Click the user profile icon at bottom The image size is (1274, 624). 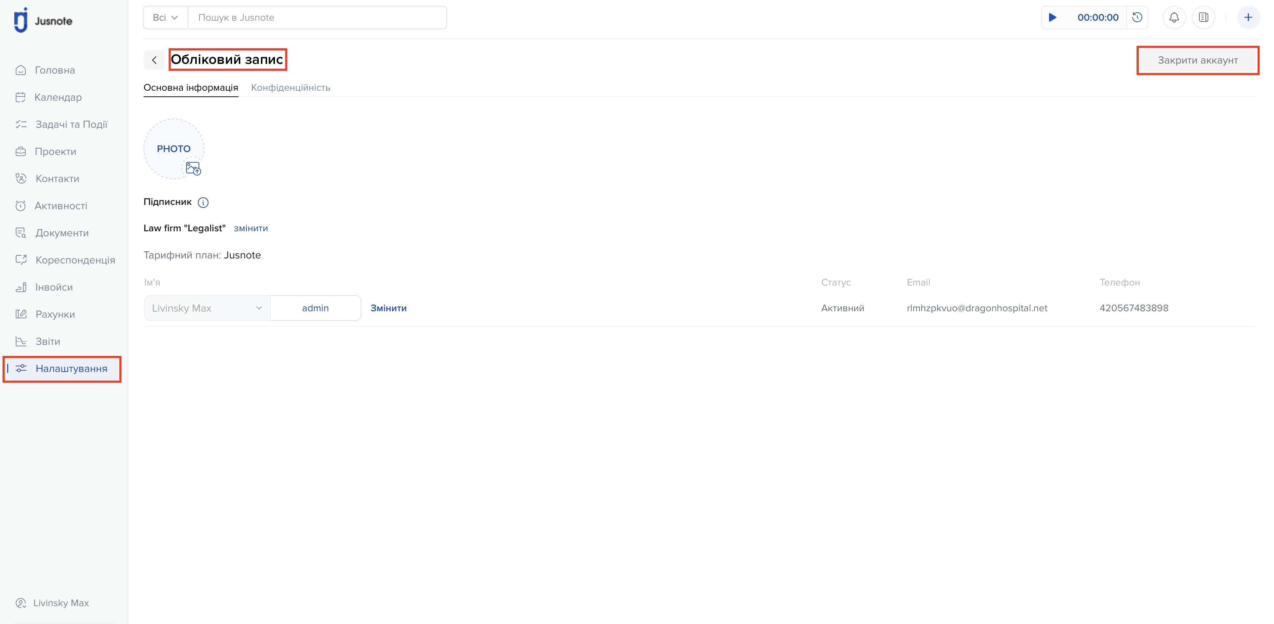click(x=21, y=603)
